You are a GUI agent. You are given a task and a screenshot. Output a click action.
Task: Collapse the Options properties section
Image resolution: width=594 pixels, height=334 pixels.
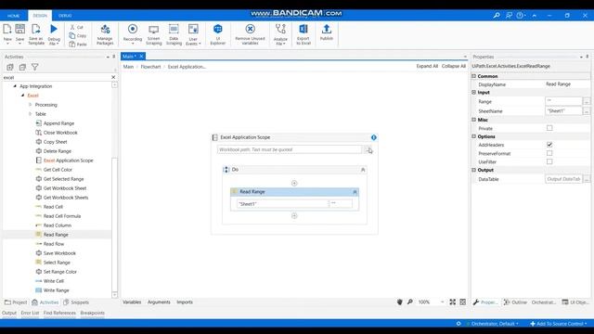click(473, 136)
